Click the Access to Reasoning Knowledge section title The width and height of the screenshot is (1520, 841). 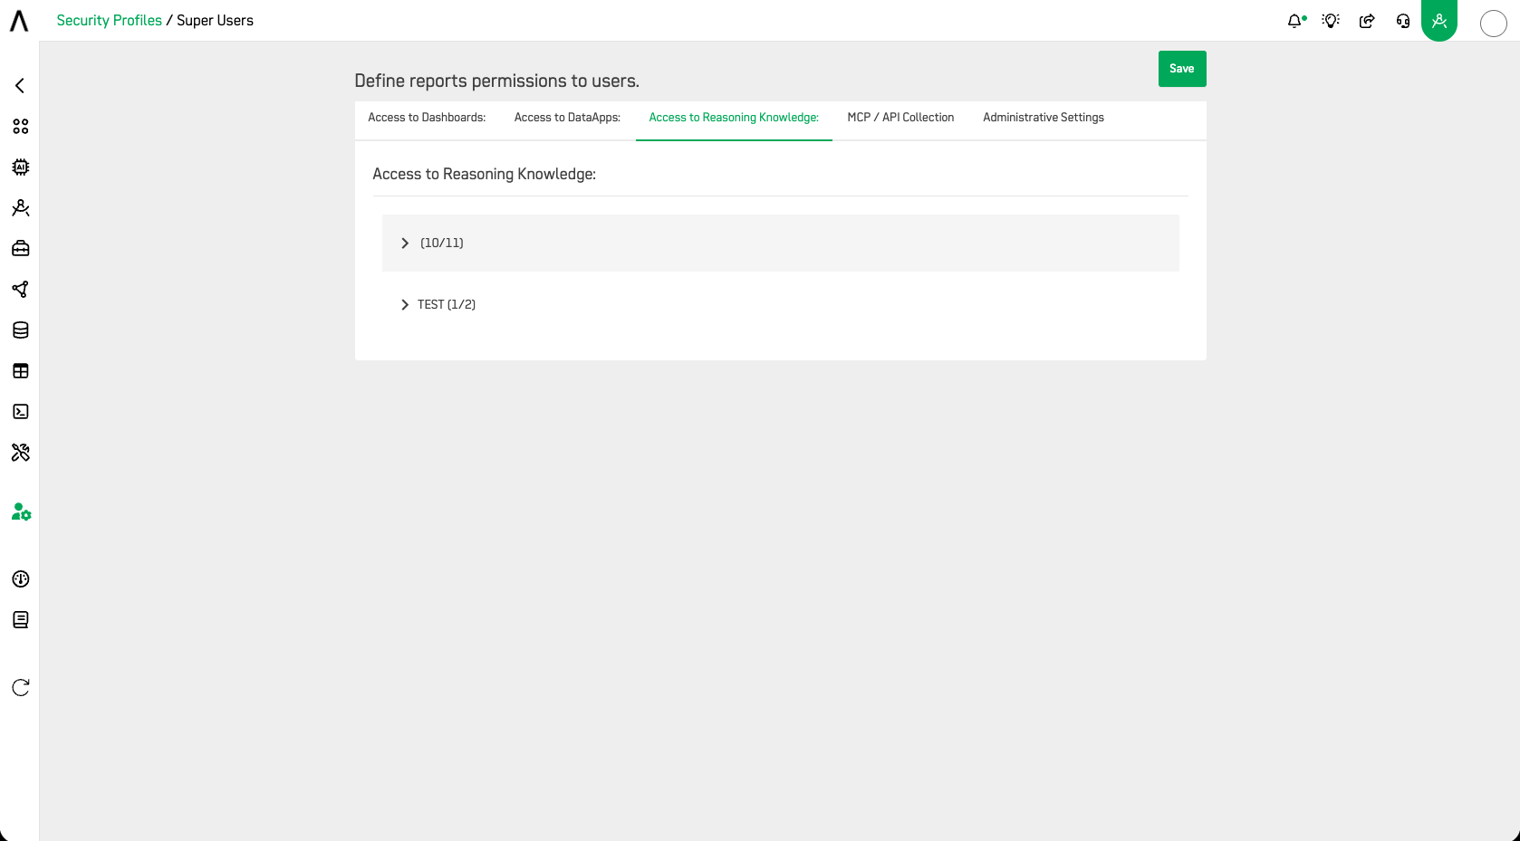[485, 174]
